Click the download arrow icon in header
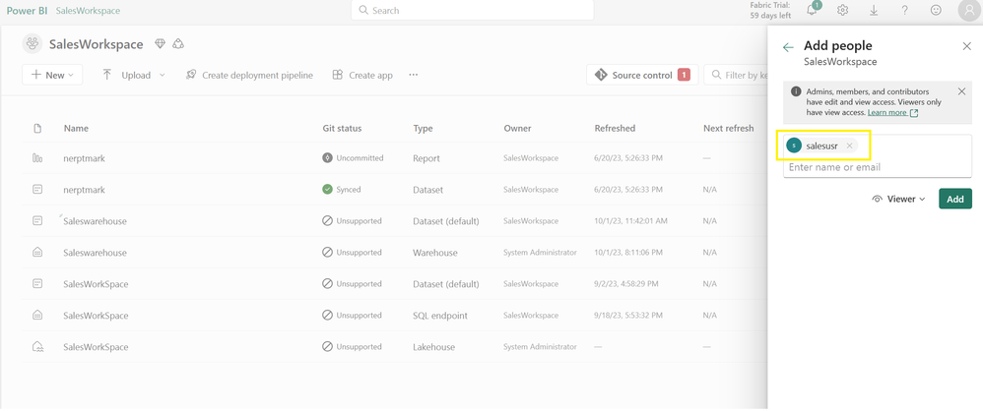 [874, 10]
